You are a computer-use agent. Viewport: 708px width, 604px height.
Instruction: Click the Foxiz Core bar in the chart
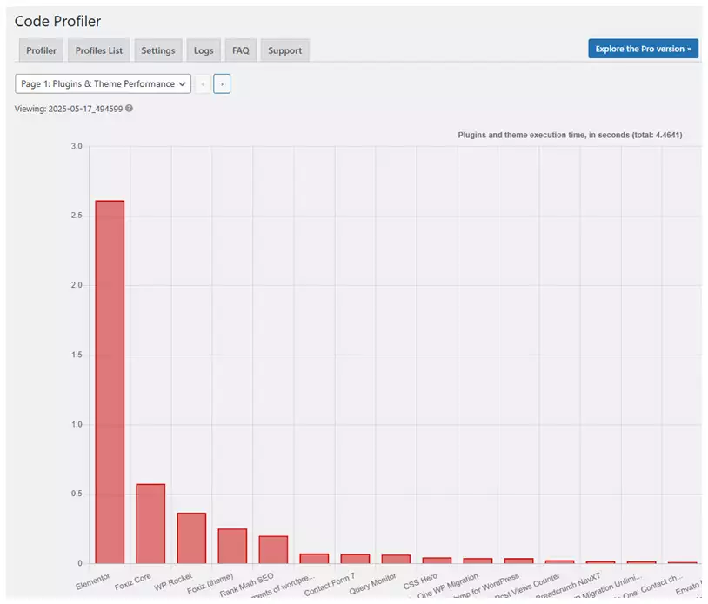150,523
